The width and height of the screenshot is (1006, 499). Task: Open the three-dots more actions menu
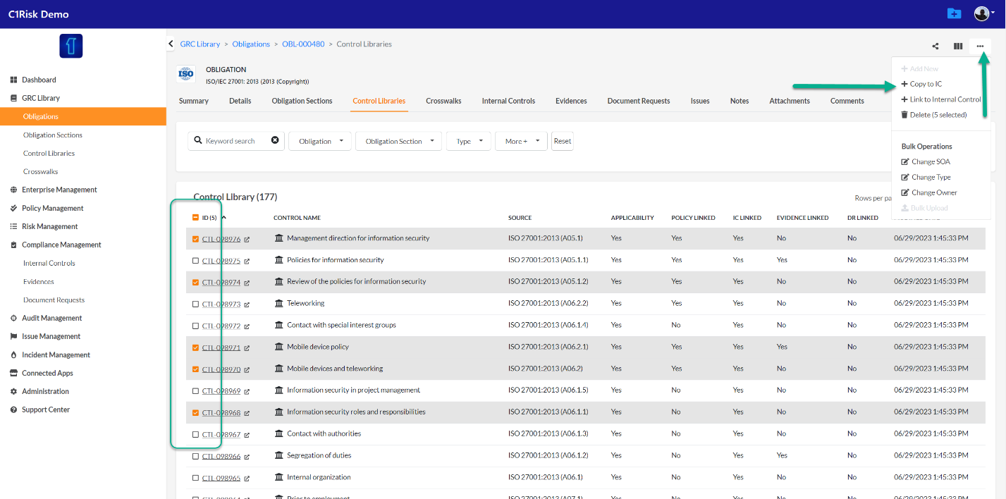980,47
